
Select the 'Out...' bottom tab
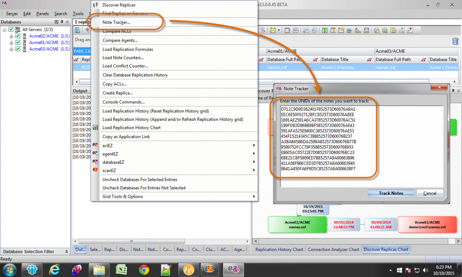pos(81,249)
